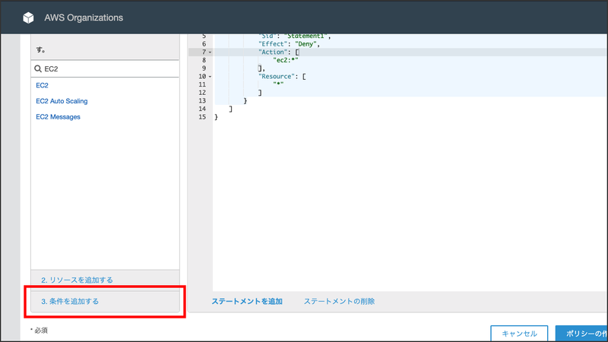Image resolution: width=608 pixels, height=342 pixels.
Task: Expand section 3. 条件を追加する
Action: click(105, 301)
